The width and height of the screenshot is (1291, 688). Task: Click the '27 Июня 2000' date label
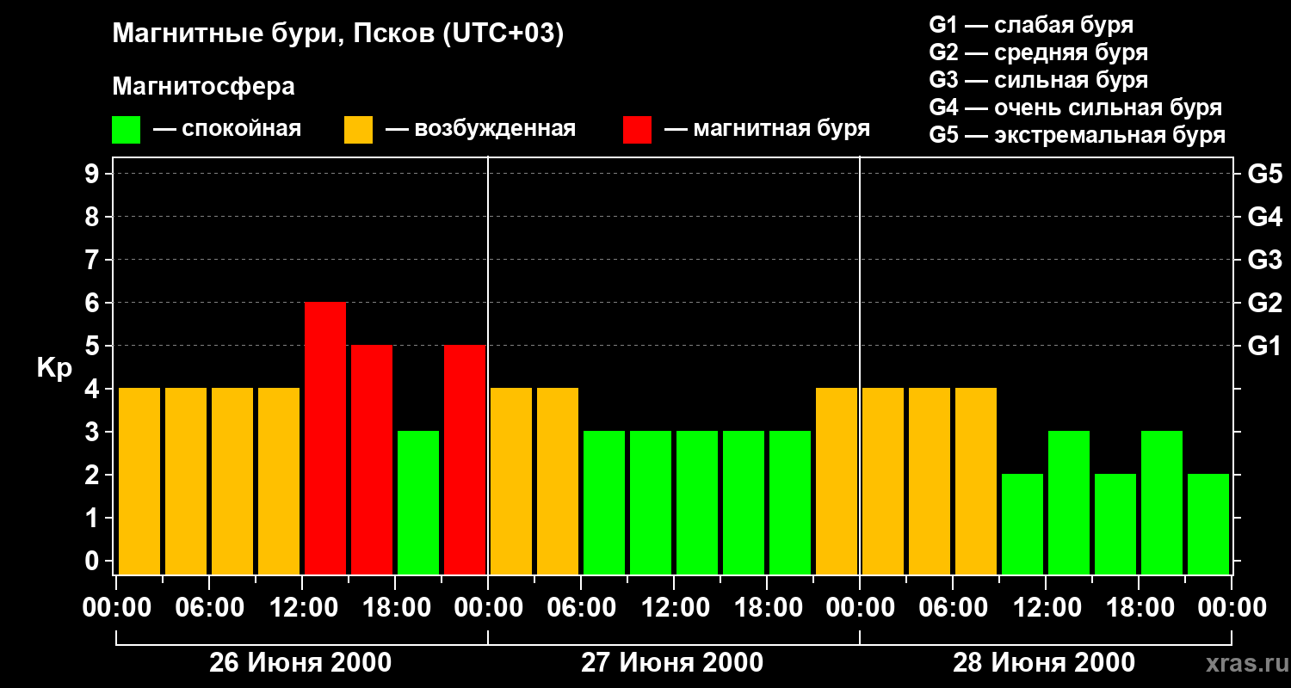(x=672, y=663)
